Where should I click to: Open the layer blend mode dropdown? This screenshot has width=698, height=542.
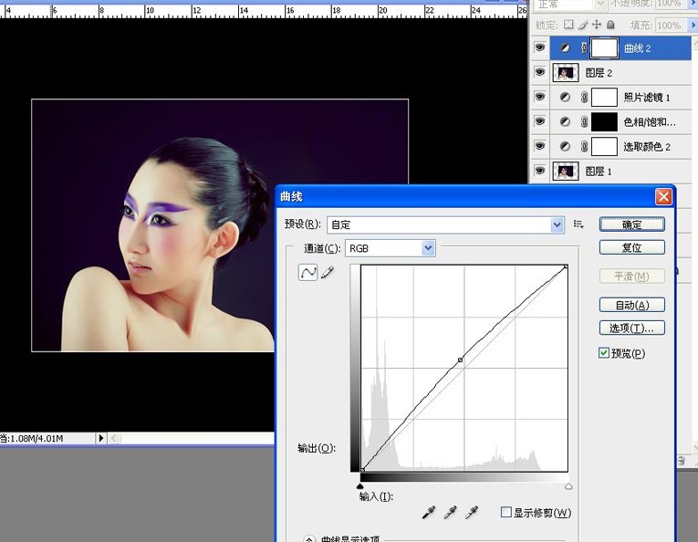(600, 4)
